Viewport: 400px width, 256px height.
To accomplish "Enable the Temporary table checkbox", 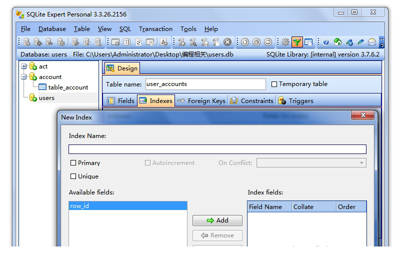I will [x=274, y=84].
